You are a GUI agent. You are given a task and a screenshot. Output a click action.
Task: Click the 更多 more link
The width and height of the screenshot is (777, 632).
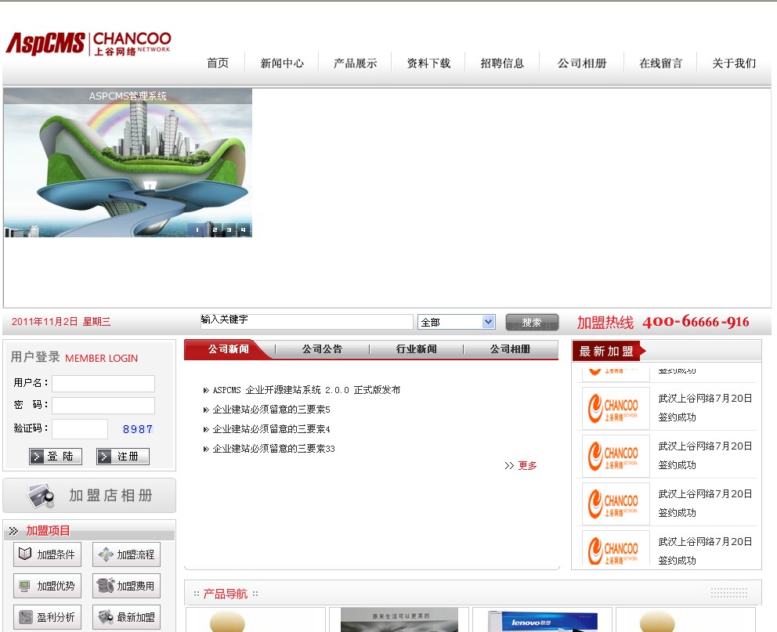(x=527, y=465)
